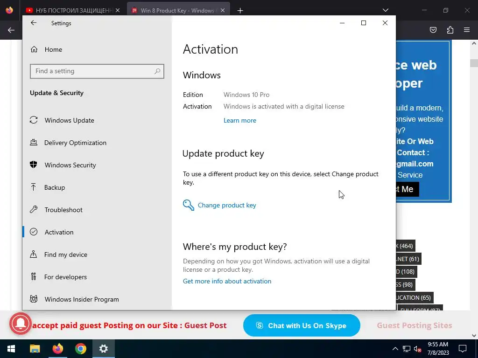Screen dimensions: 478x358
Task: Open the Action Center notifications
Action: tap(463, 349)
